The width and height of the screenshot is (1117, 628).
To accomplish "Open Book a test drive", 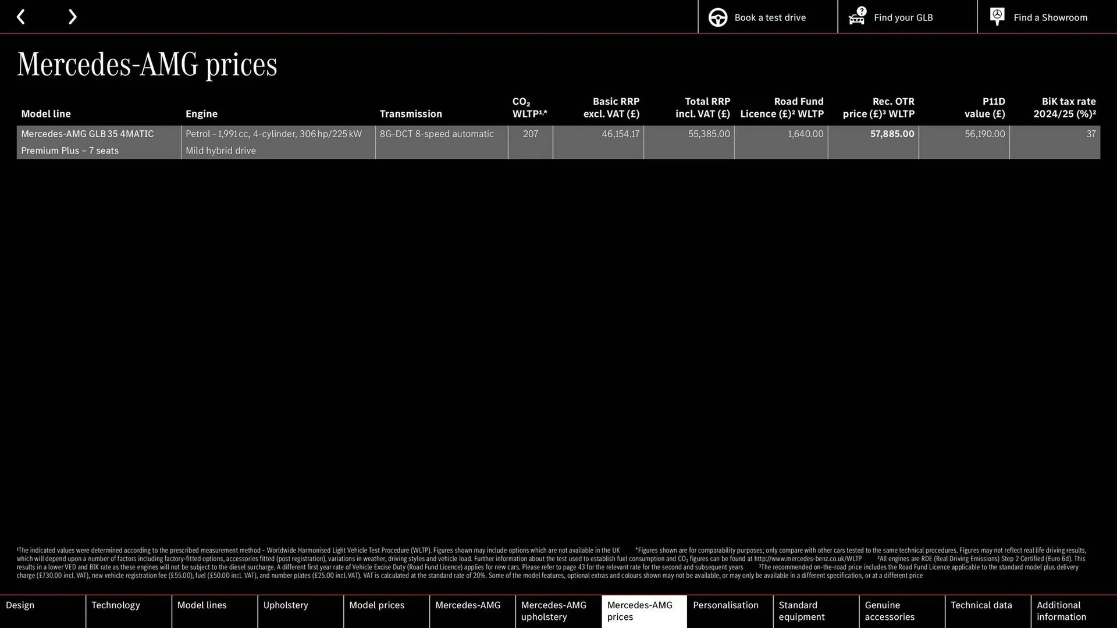I will tap(770, 17).
